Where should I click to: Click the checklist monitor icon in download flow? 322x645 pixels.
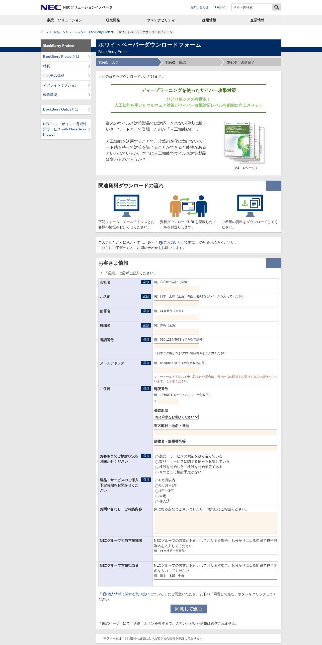pyautogui.click(x=126, y=205)
